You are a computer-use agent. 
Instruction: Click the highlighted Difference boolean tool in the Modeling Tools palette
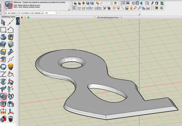pos(3,97)
